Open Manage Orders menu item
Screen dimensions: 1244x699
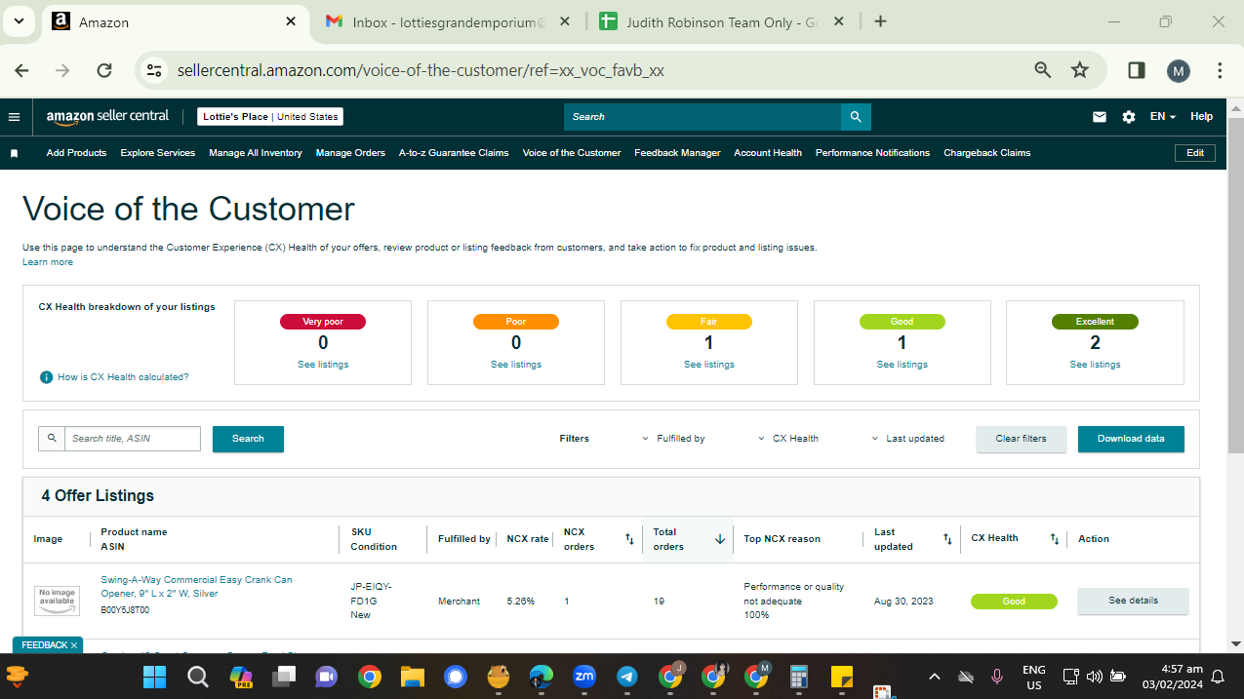[350, 153]
